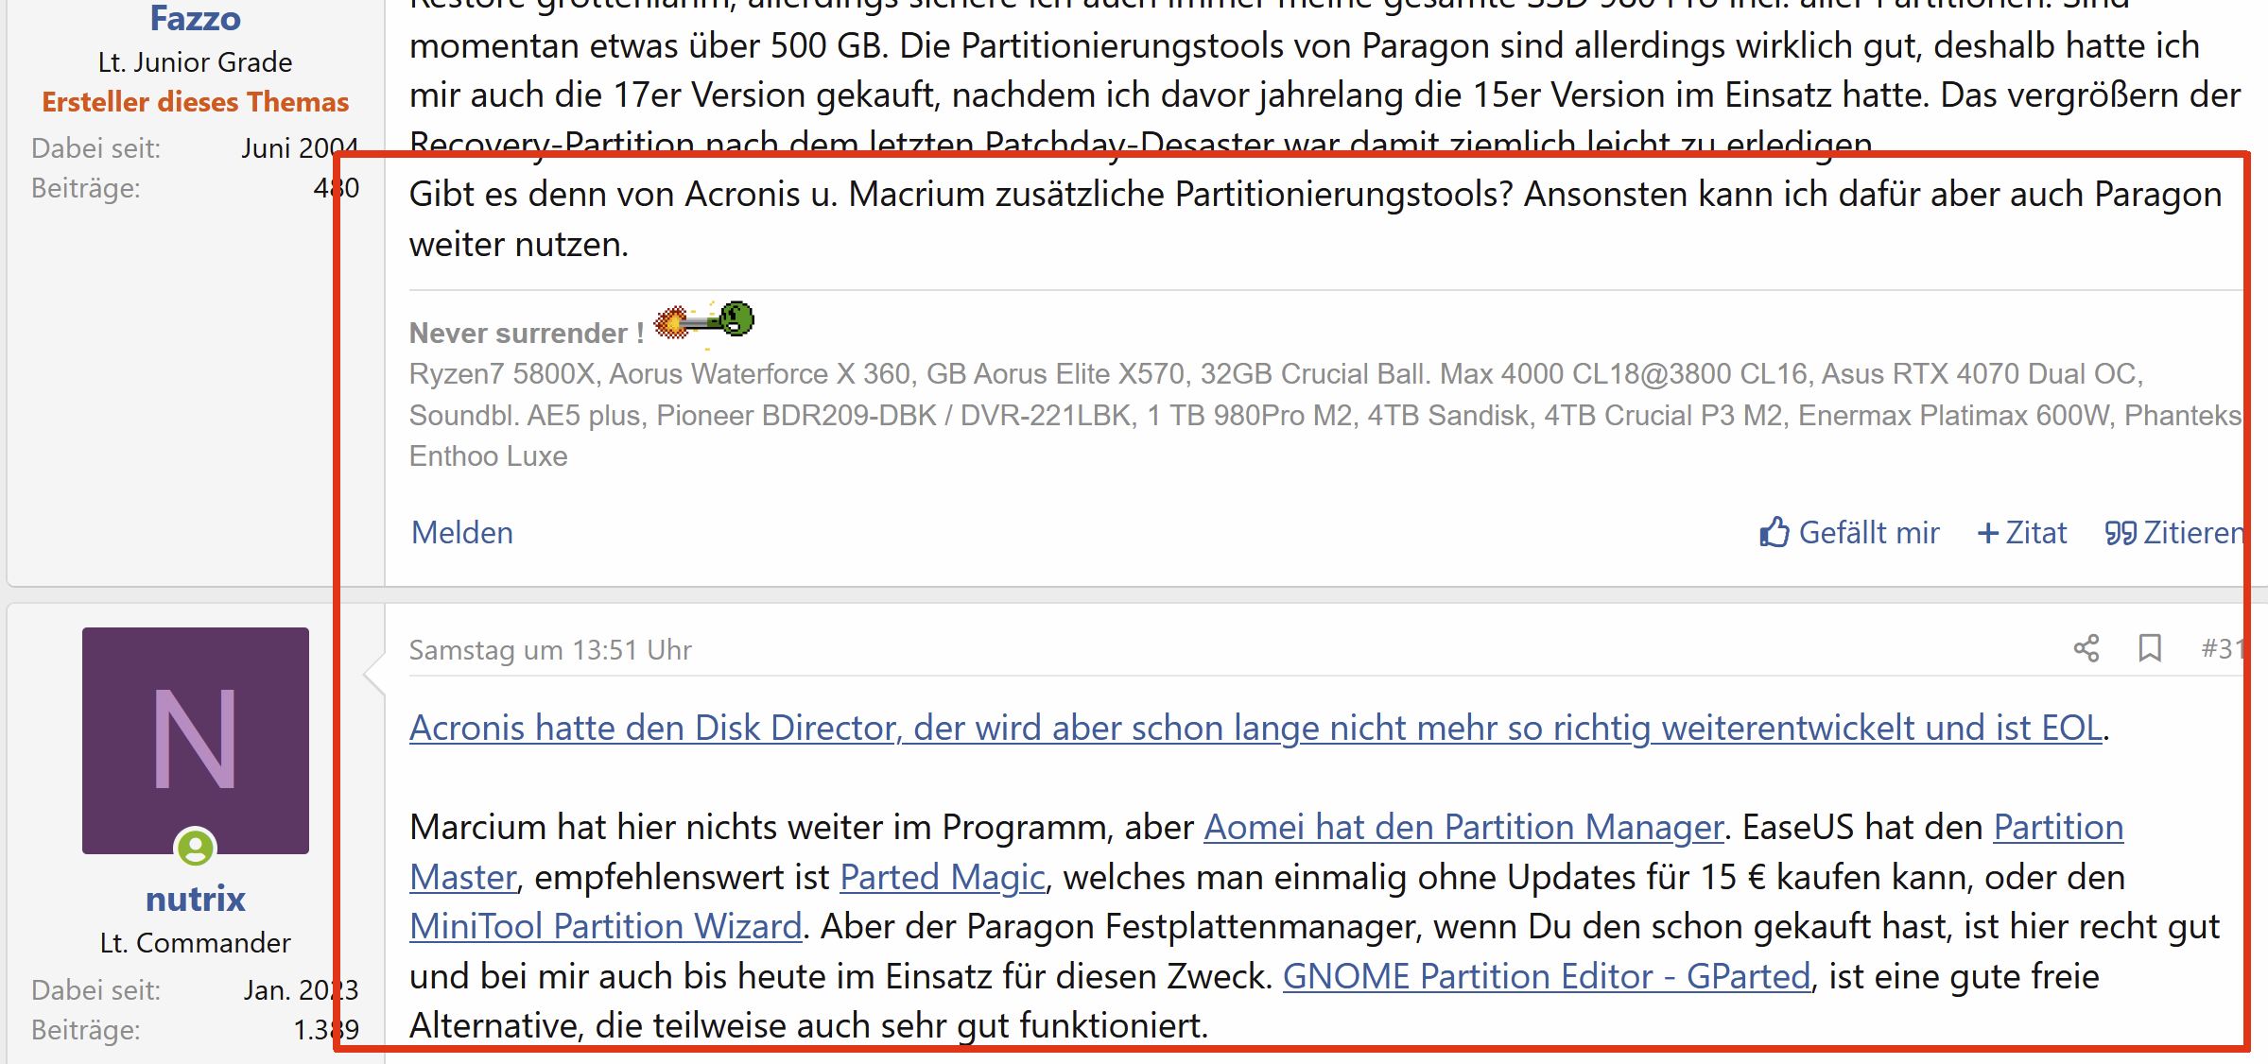Open nutrix's purple N avatar
The image size is (2268, 1064).
pos(196,740)
